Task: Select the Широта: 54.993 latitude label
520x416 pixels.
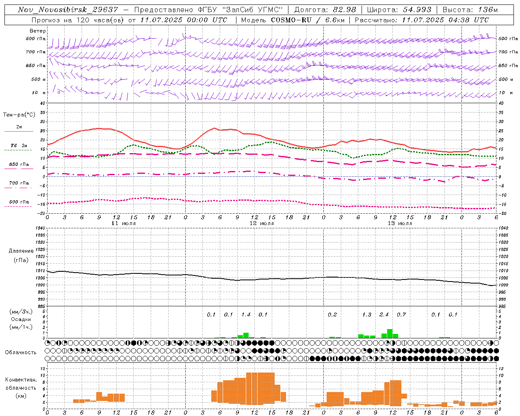Action: [399, 10]
